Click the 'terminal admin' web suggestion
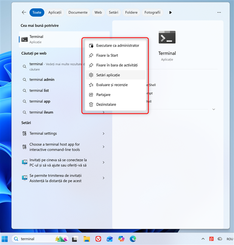 point(42,80)
